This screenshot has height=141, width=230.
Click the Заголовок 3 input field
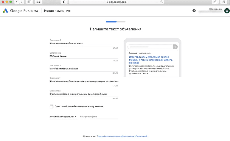point(84,69)
